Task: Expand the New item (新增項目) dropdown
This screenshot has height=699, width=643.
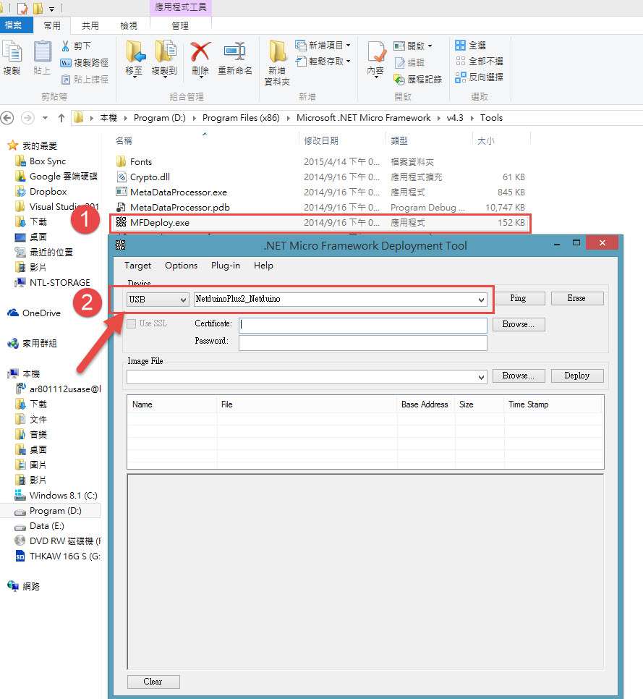Action: click(348, 46)
